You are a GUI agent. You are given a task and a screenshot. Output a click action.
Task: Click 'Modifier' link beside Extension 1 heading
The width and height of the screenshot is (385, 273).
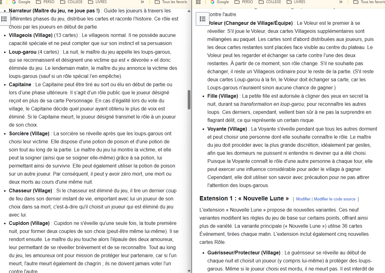(303, 199)
